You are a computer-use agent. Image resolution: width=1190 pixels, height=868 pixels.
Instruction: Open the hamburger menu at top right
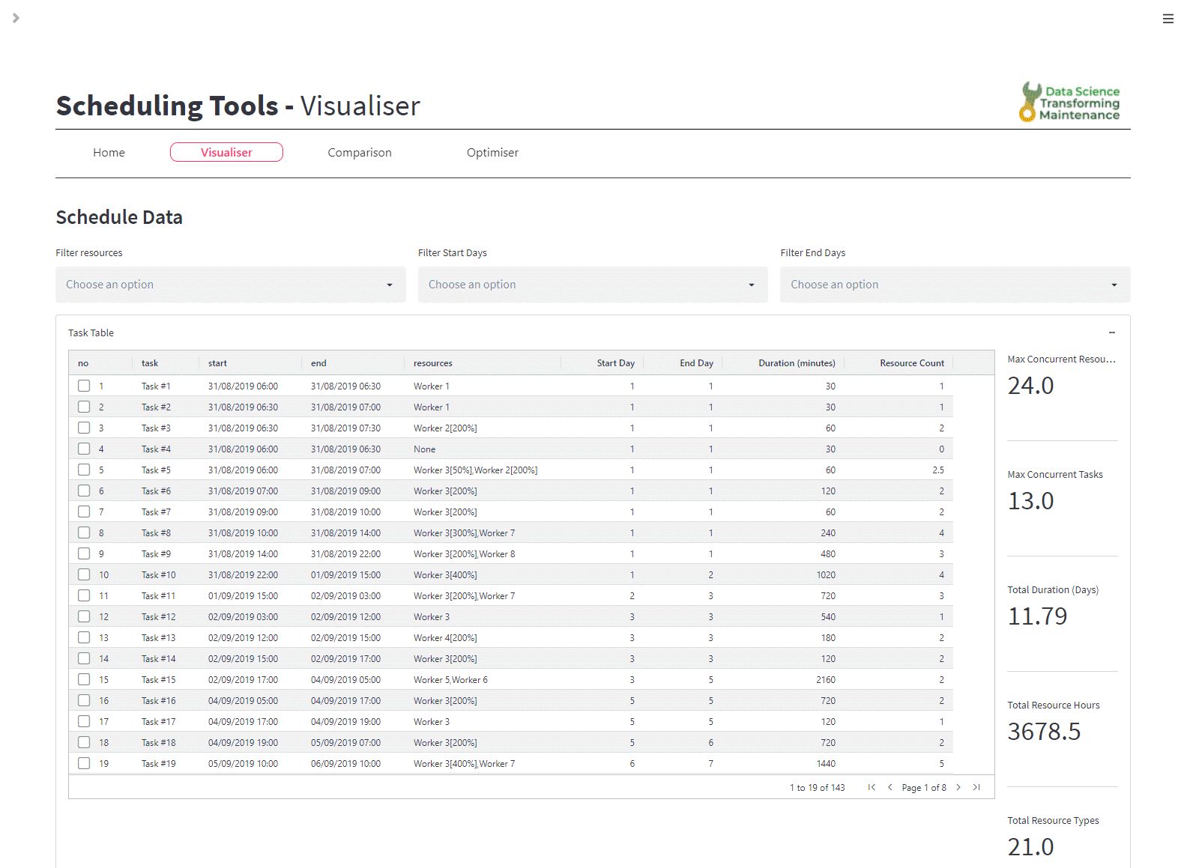1168,19
